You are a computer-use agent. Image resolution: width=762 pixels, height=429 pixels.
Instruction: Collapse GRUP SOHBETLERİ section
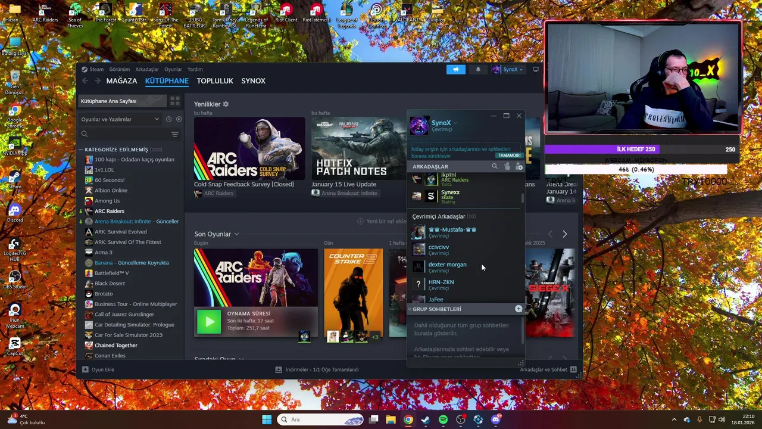[x=410, y=309]
